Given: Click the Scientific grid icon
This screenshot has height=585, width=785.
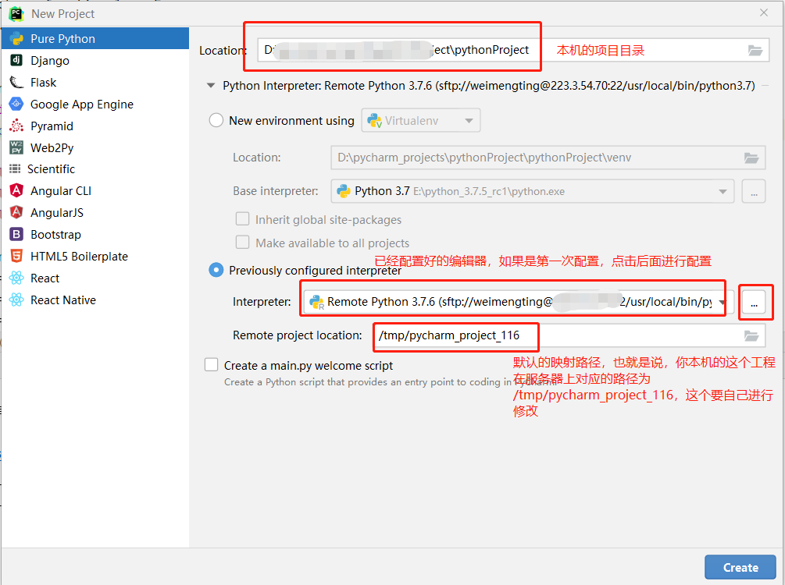Looking at the screenshot, I should [x=15, y=168].
